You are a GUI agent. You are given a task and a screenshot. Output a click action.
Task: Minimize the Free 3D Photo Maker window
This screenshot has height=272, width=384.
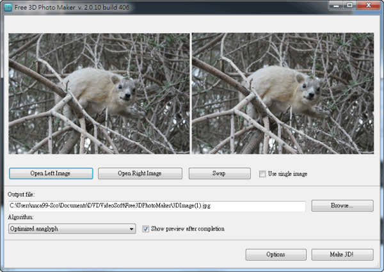coord(336,5)
